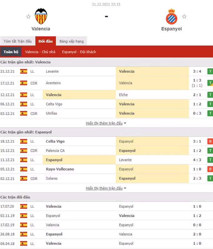
Task: Expand more Espanyol matches via Hiển thị thêm
Action: pos(106,188)
